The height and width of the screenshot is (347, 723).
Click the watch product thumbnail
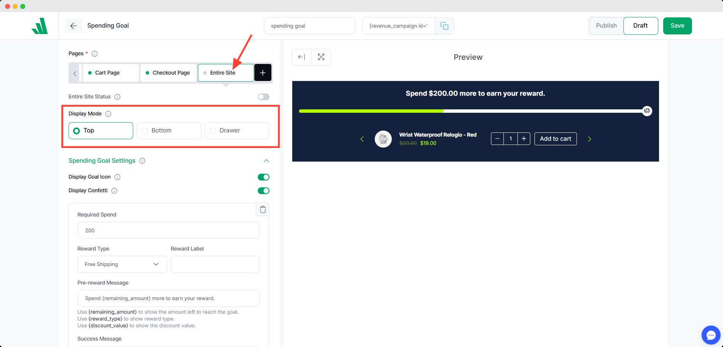coord(383,139)
